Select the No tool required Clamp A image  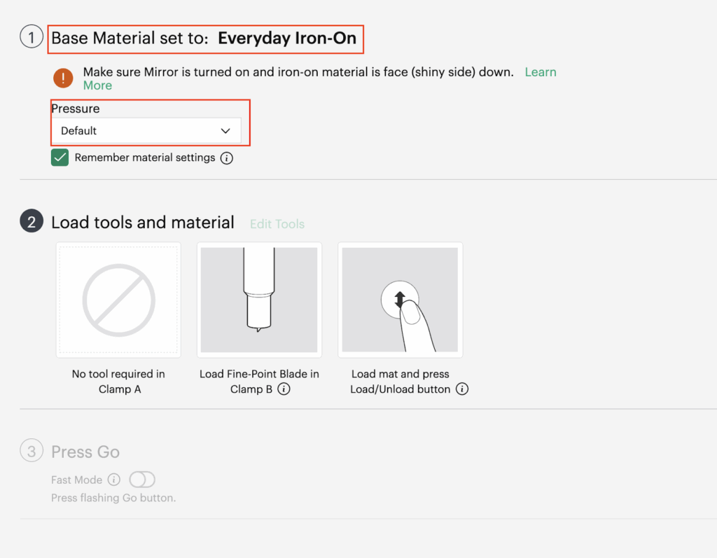118,300
